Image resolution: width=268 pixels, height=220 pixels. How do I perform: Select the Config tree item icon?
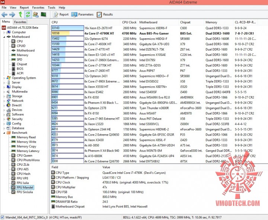coord(9,124)
